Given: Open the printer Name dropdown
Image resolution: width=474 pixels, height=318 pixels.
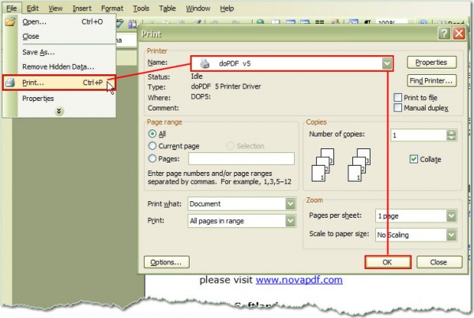Looking at the screenshot, I should click(387, 63).
